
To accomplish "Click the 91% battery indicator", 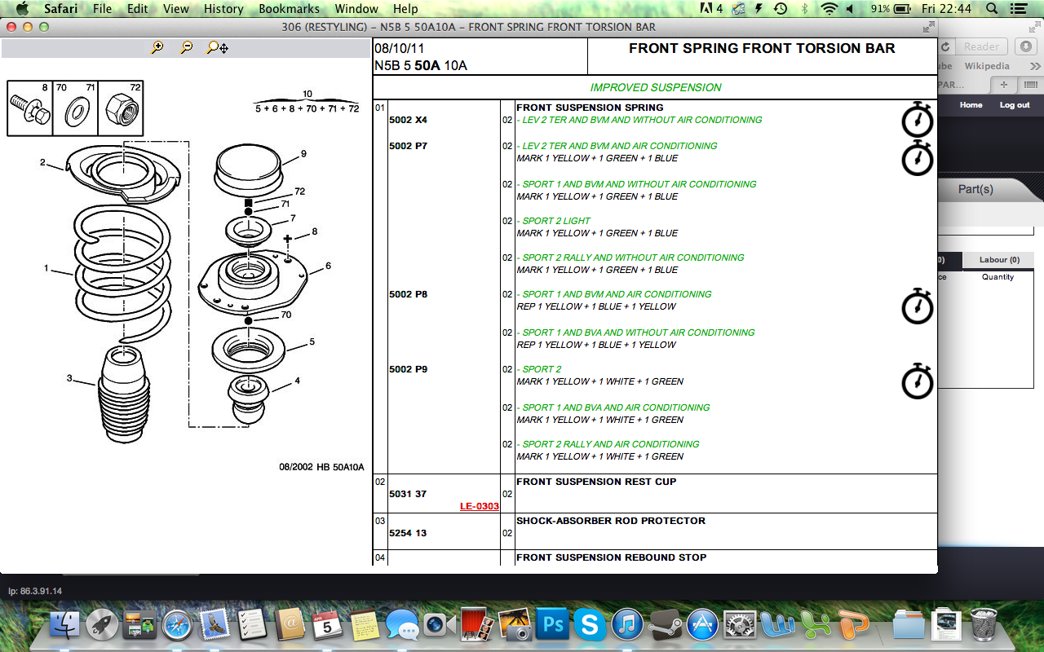I will tap(890, 9).
